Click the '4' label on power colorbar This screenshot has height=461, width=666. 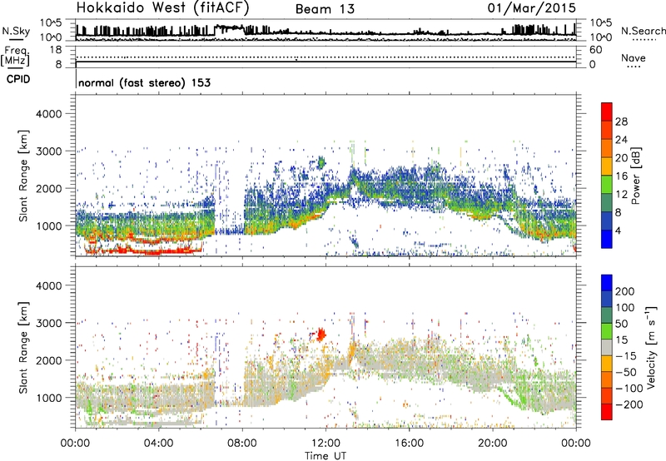point(618,230)
